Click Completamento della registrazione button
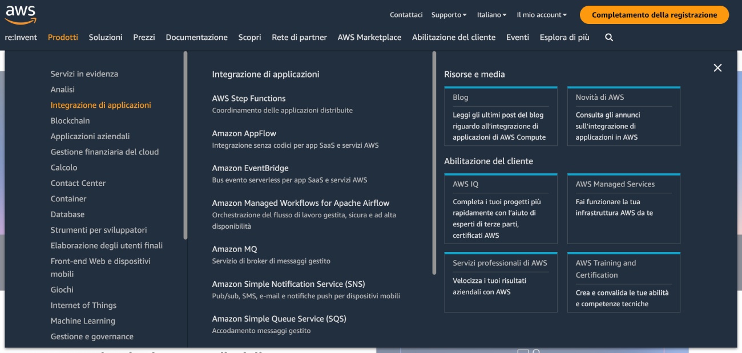Image resolution: width=742 pixels, height=353 pixels. pyautogui.click(x=654, y=15)
